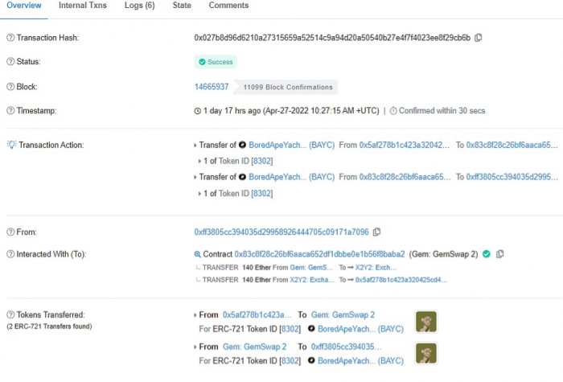Click green verified checkmark next to GemSwap 2
The image size is (563, 382).
tap(487, 254)
